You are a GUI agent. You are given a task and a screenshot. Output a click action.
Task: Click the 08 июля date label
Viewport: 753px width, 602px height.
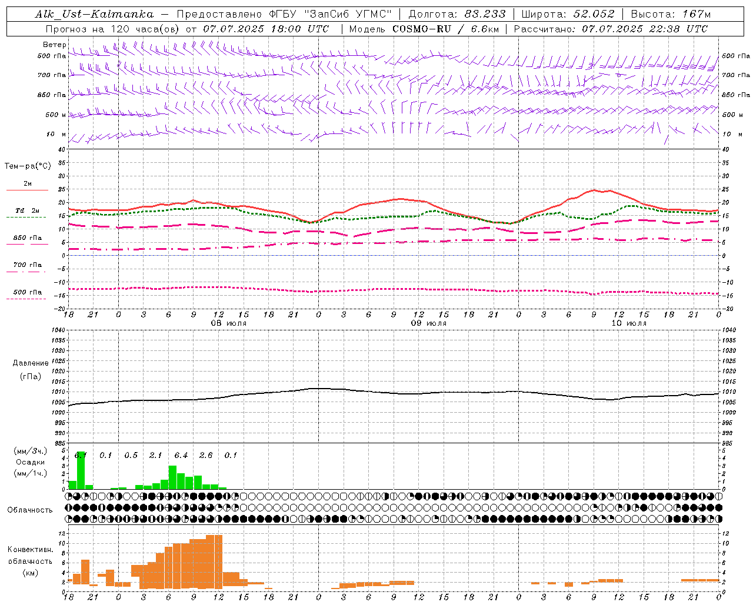point(229,323)
